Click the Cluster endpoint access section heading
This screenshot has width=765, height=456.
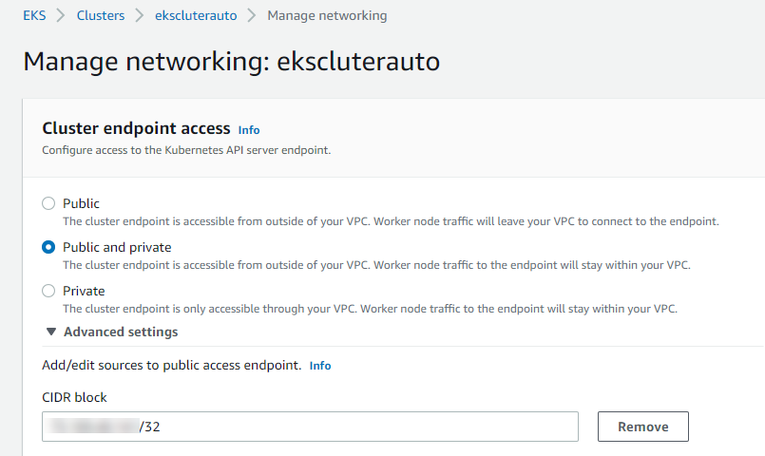click(x=136, y=128)
